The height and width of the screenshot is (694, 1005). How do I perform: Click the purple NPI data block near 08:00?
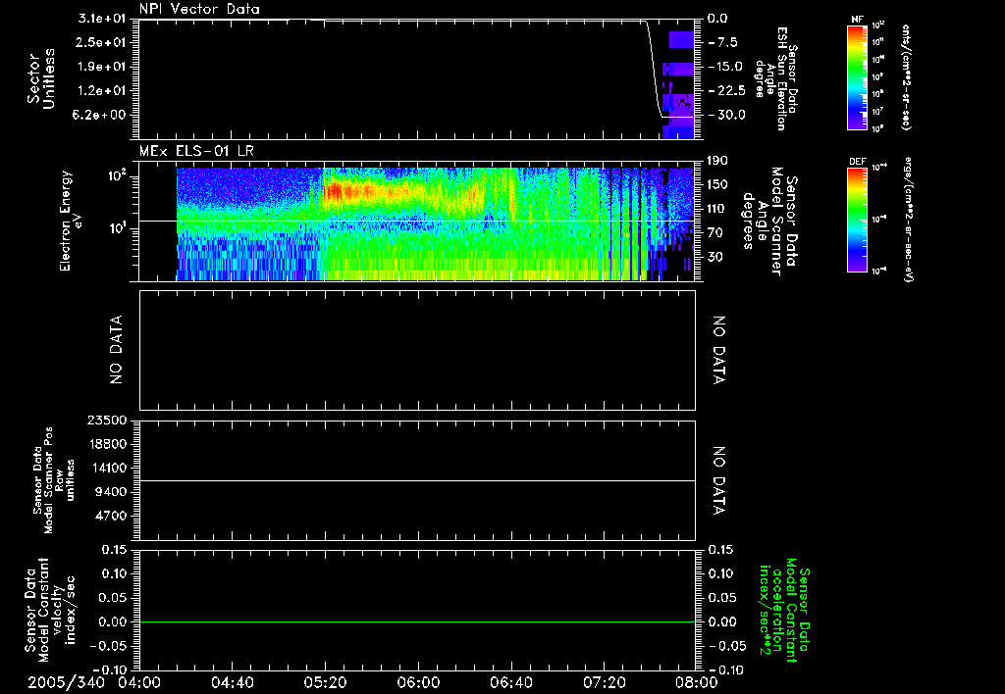[681, 39]
